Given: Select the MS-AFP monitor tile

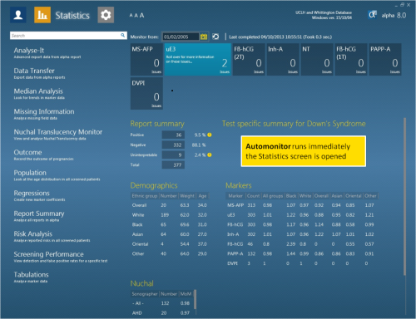Looking at the screenshot, I should point(146,60).
